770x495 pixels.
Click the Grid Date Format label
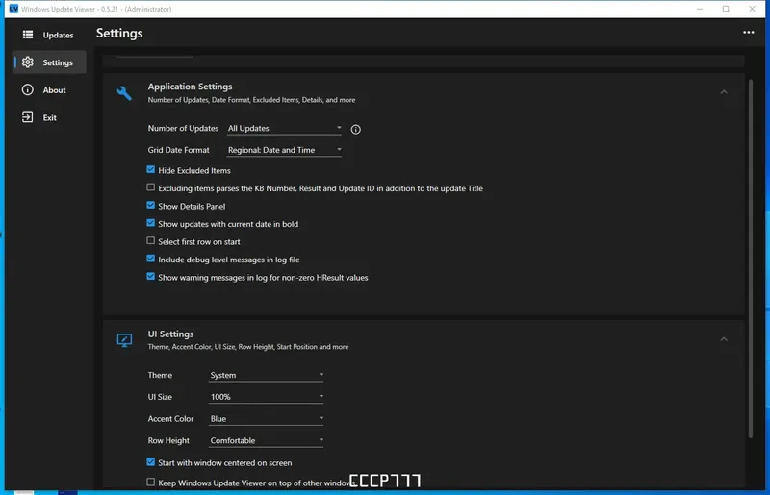click(x=179, y=150)
